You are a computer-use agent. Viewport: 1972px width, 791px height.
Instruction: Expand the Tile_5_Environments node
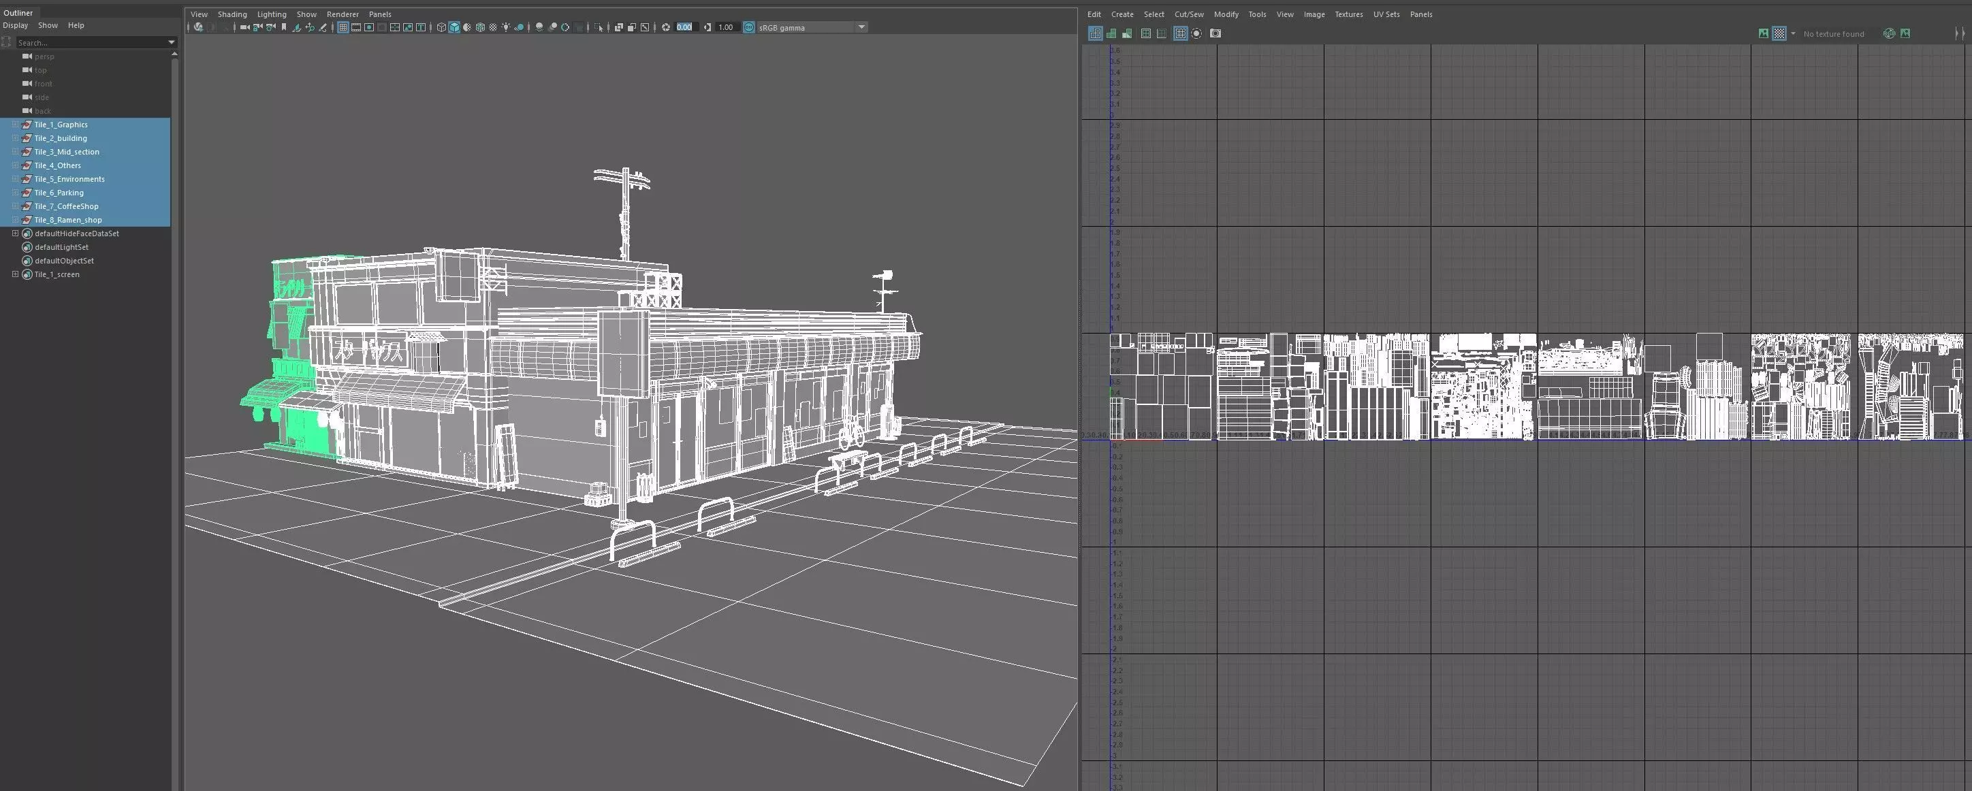click(x=15, y=179)
